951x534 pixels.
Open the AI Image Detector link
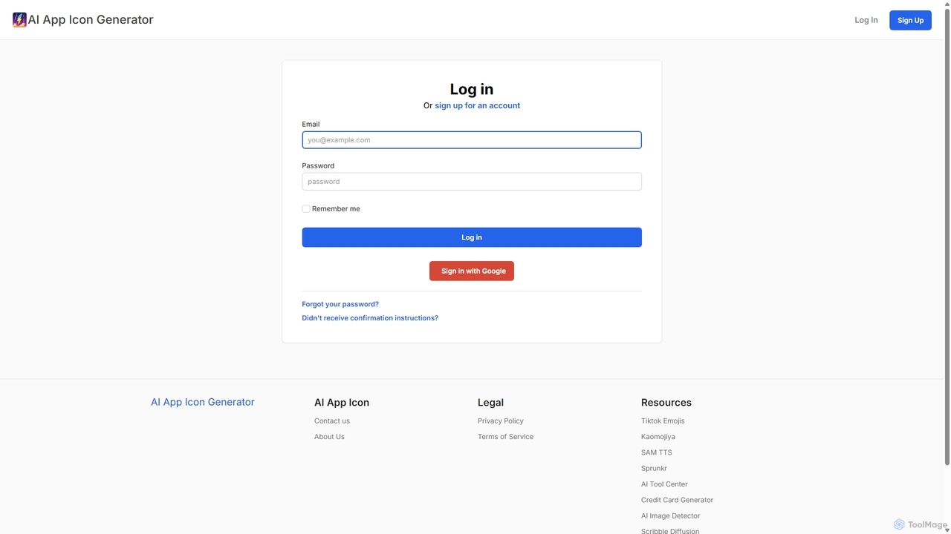point(671,516)
